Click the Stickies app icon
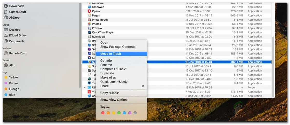 click(89, 66)
